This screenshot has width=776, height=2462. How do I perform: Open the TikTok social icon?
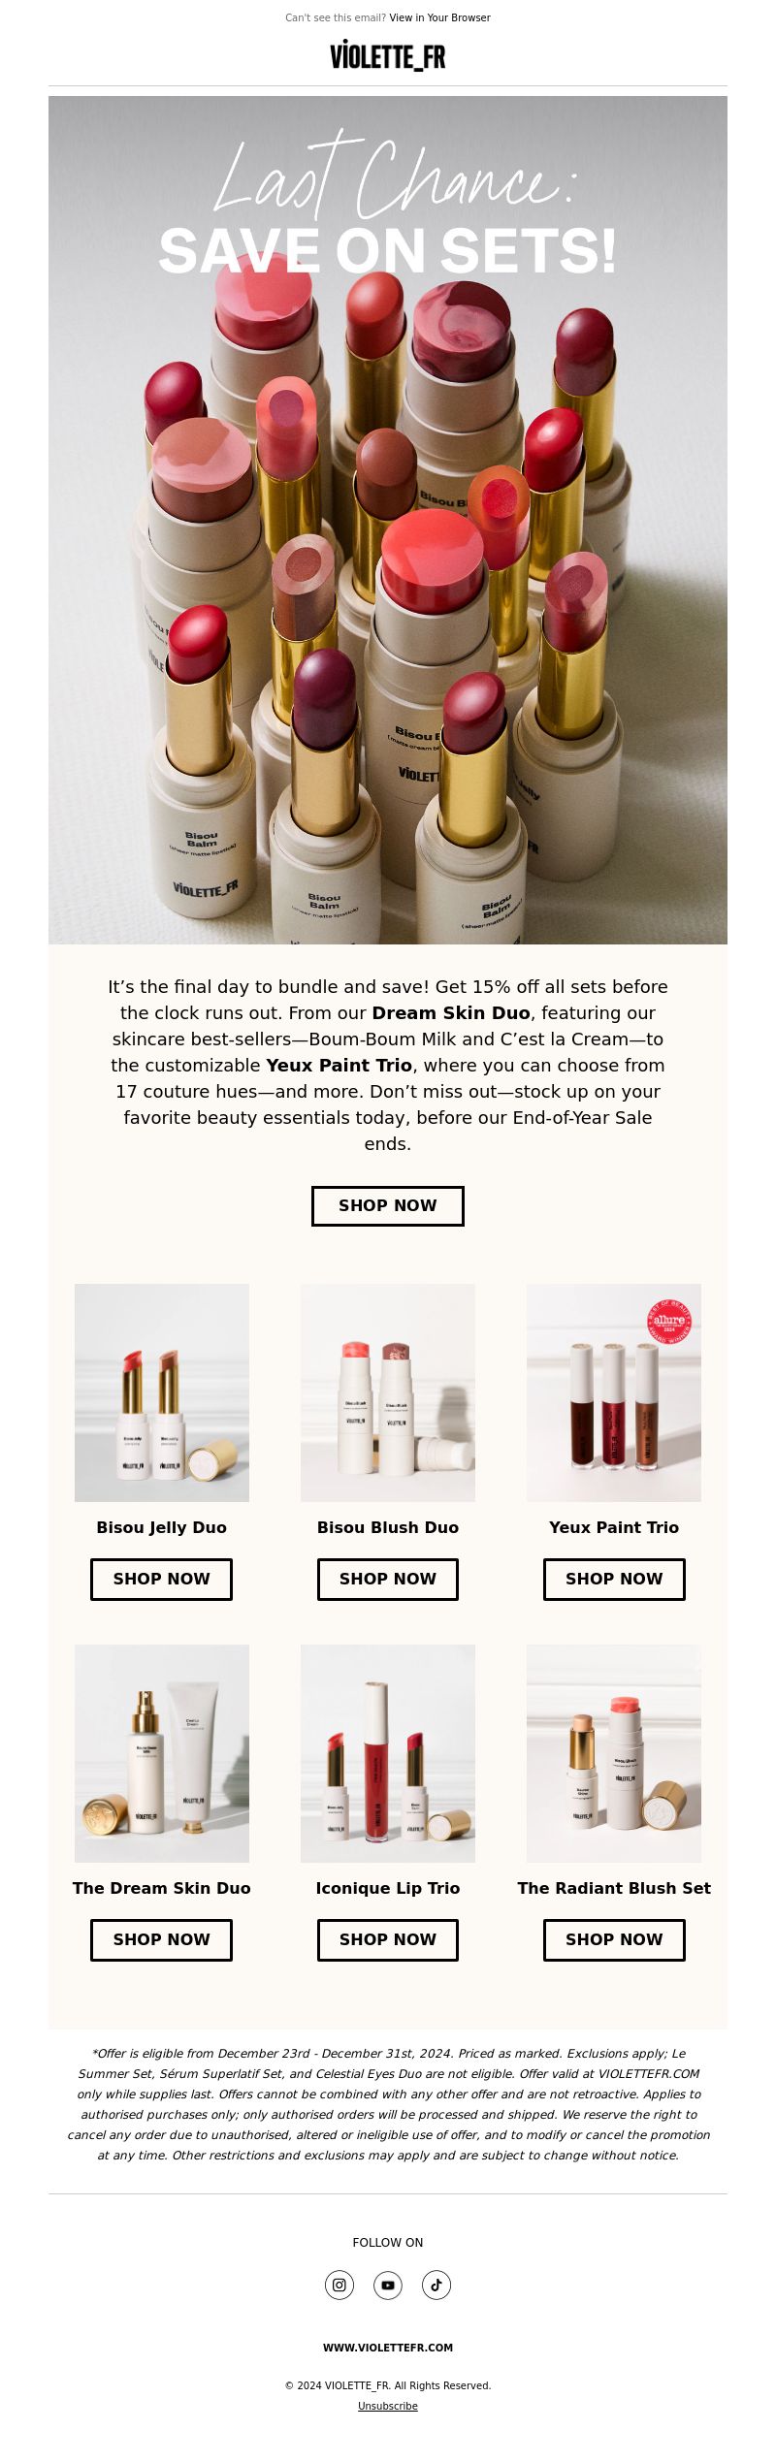(436, 2285)
